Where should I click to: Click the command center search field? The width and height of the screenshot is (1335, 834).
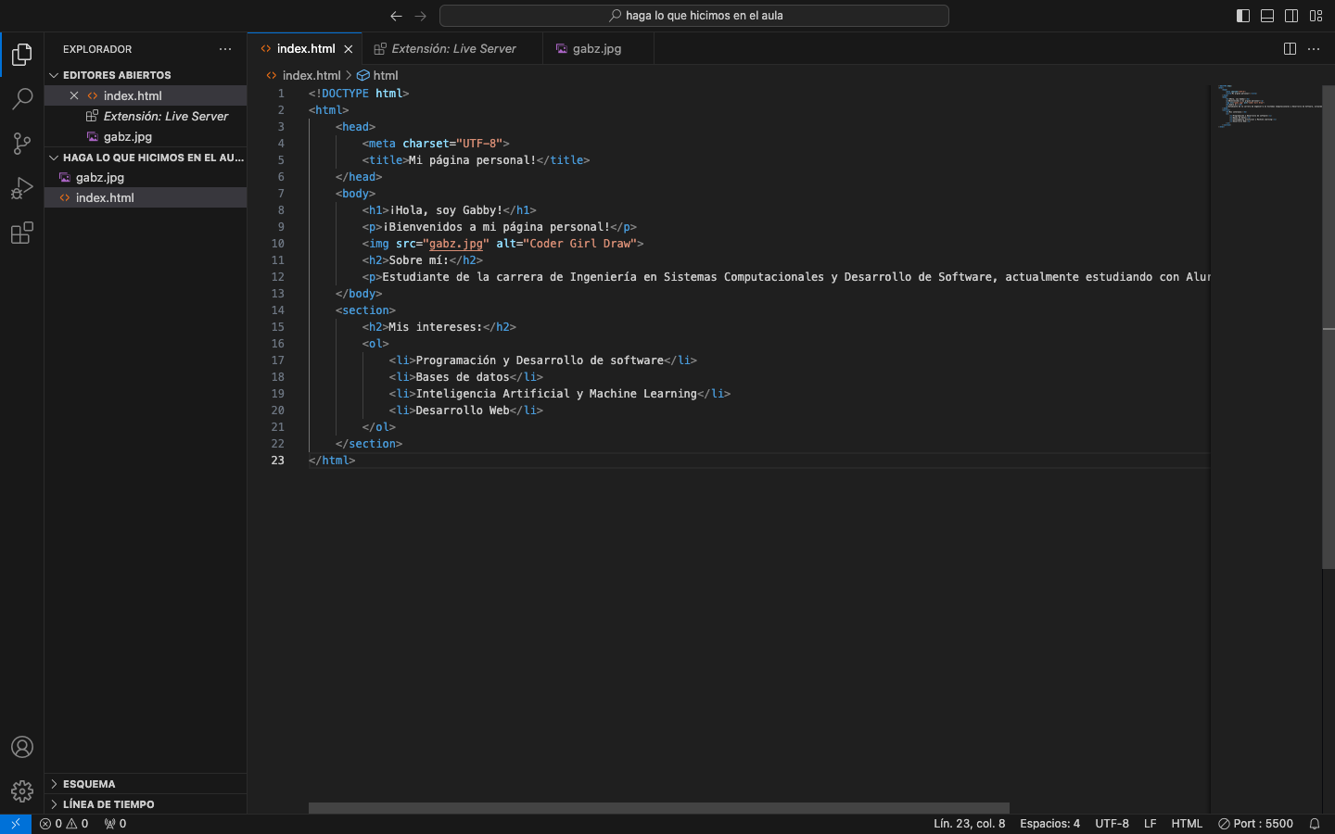(694, 16)
